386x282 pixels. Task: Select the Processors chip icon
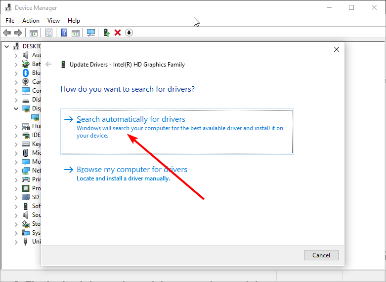point(26,188)
